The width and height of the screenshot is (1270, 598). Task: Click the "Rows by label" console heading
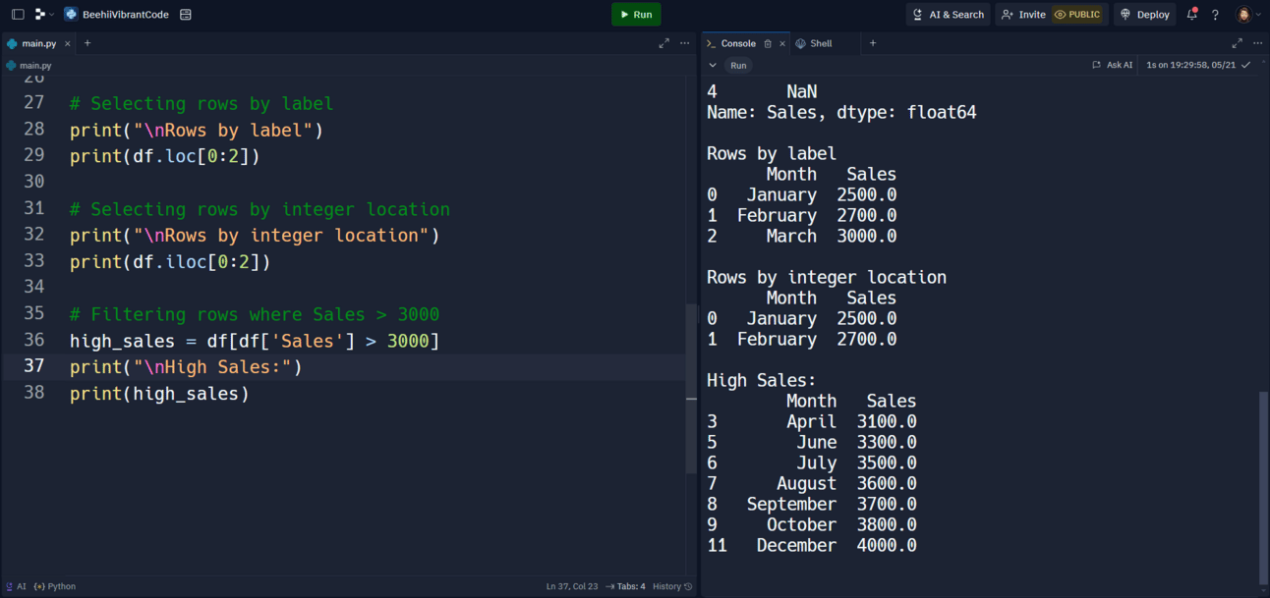pos(772,153)
